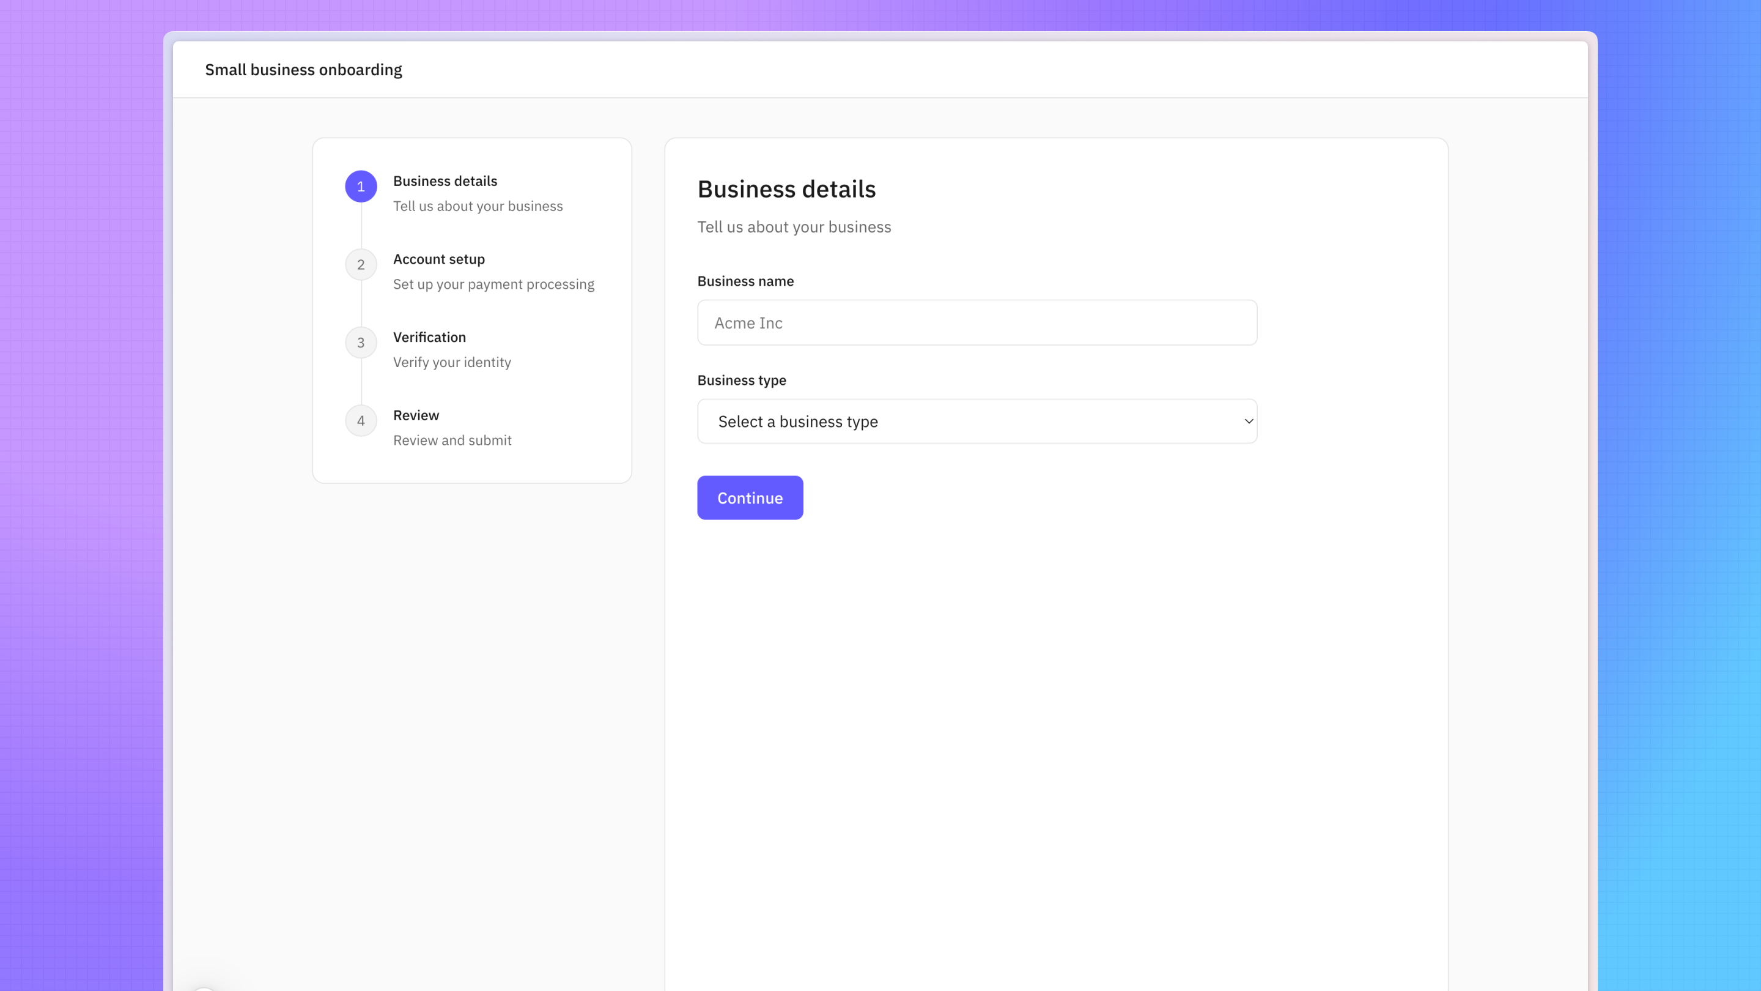1761x991 pixels.
Task: Click the Business details main heading
Action: [x=786, y=190]
